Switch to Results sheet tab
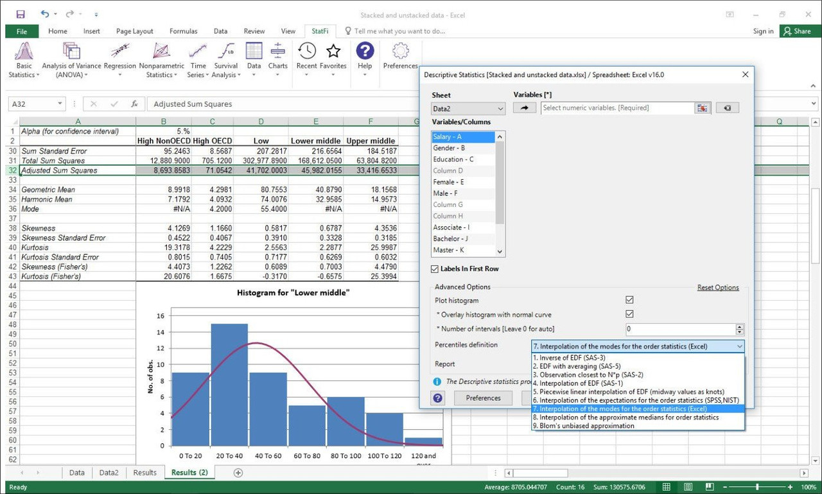This screenshot has width=822, height=494. (144, 473)
